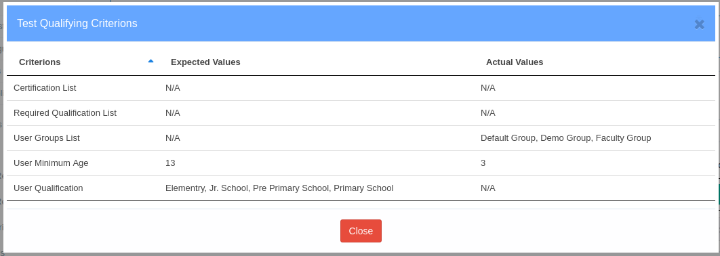Click the User Minimum Age criterion
This screenshot has height=256, width=720.
pos(51,163)
